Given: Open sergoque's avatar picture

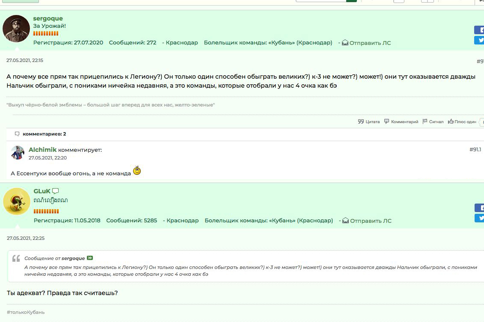Looking at the screenshot, I should pyautogui.click(x=16, y=29).
